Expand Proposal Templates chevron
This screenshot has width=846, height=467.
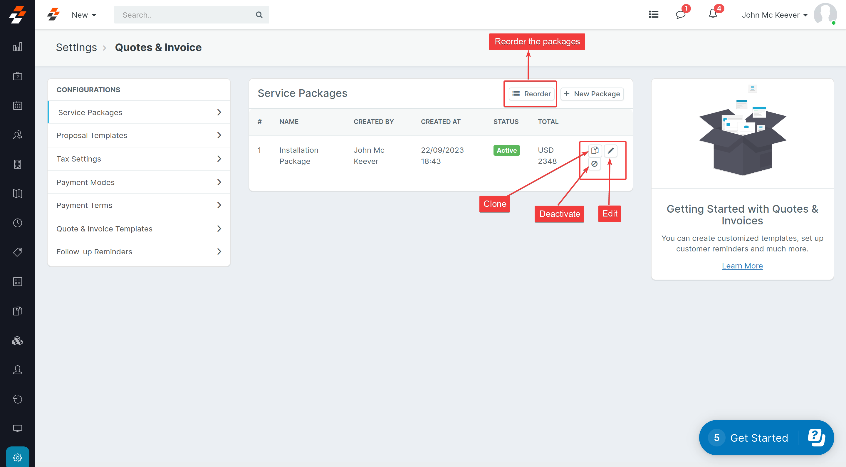pos(219,135)
